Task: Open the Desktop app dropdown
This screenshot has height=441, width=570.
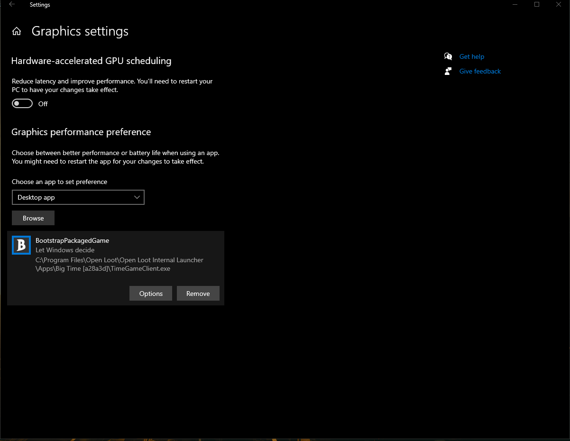Action: pos(78,197)
